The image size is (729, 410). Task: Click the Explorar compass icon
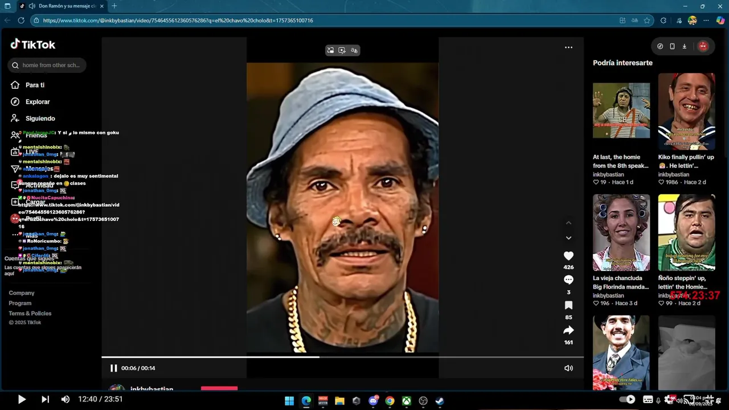(x=15, y=101)
